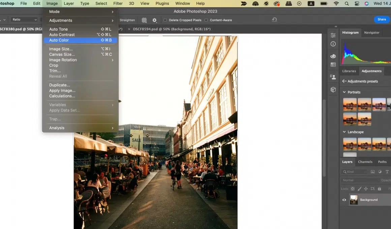Go back using Adjustments presets arrow
The image size is (391, 229).
tap(344, 81)
